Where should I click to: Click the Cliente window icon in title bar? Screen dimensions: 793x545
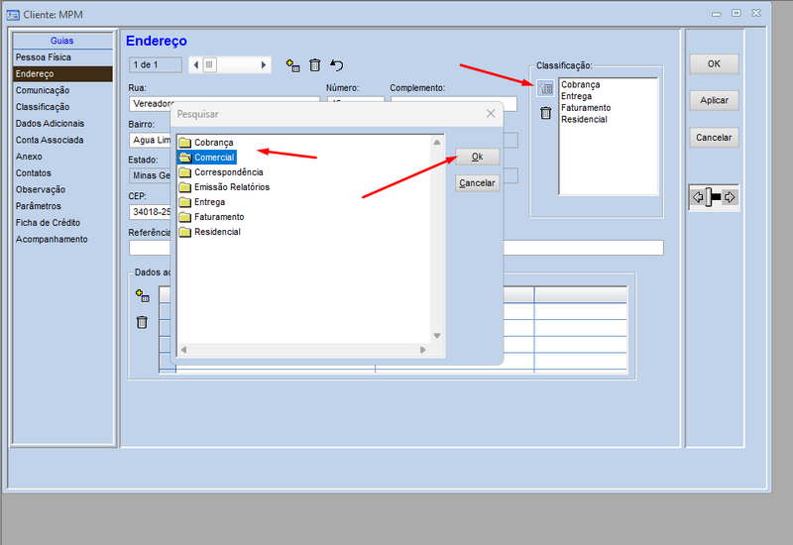pyautogui.click(x=13, y=15)
